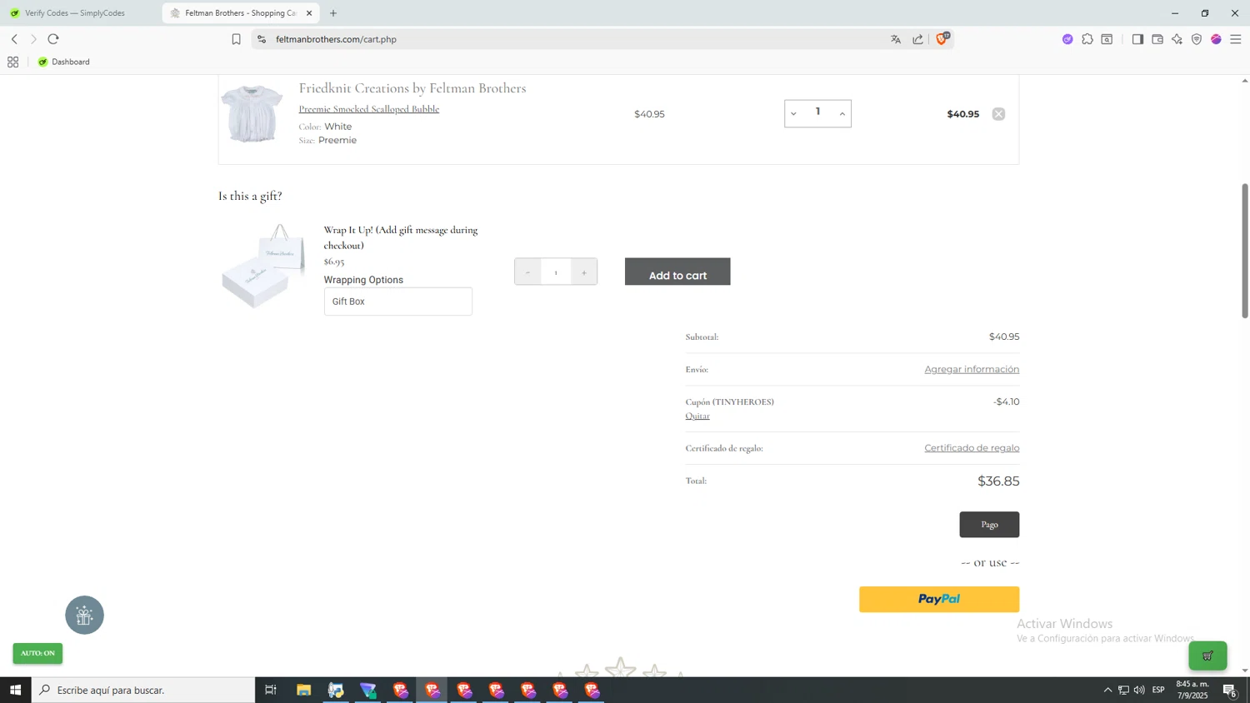Open the Certificado de regalo link

coord(972,448)
